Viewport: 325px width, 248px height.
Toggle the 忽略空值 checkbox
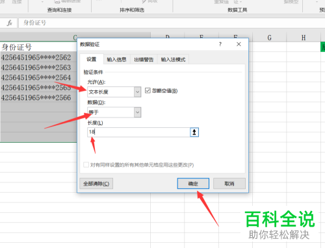(148, 90)
